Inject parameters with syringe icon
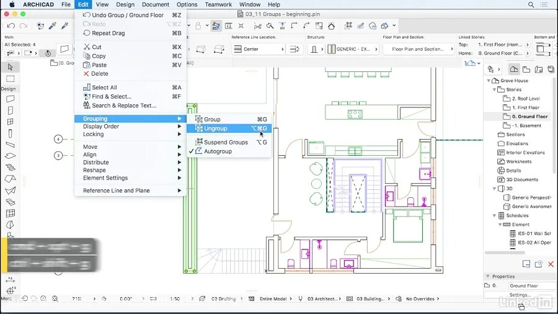Screen dimensions: 558x314 tap(64, 25)
